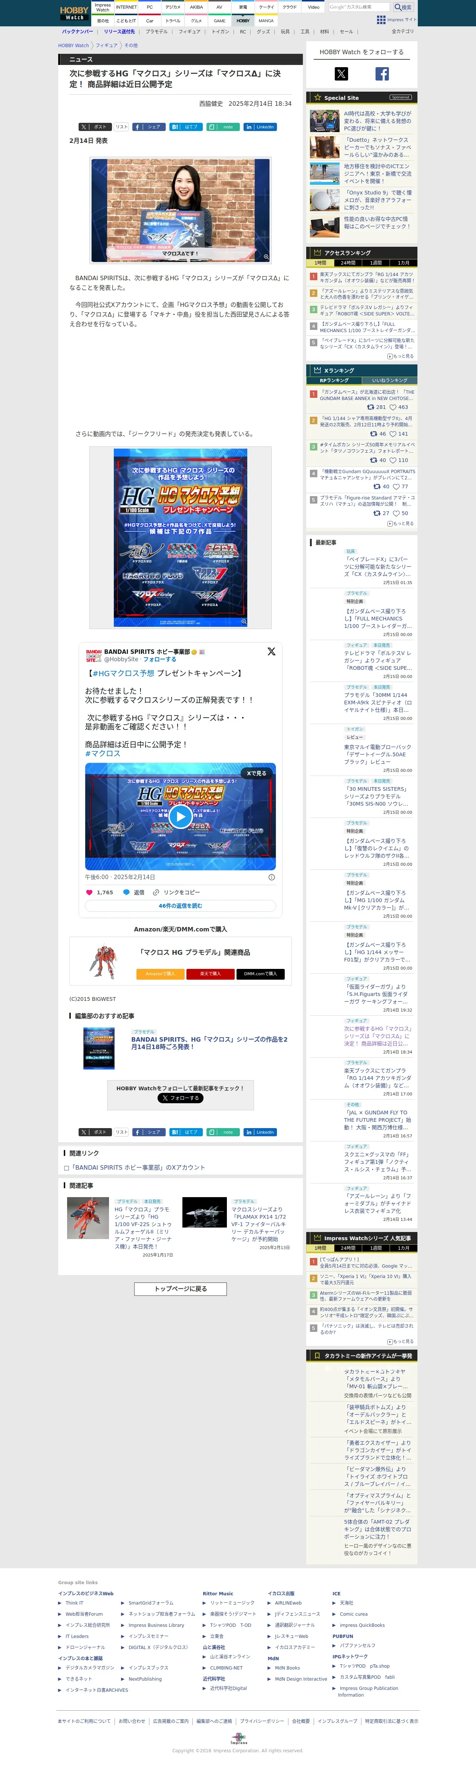
Task: Click リンクをコピー on the embedded post
Action: [177, 892]
